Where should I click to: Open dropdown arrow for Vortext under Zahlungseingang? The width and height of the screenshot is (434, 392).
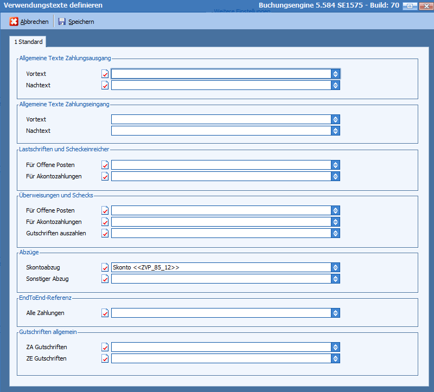point(336,119)
